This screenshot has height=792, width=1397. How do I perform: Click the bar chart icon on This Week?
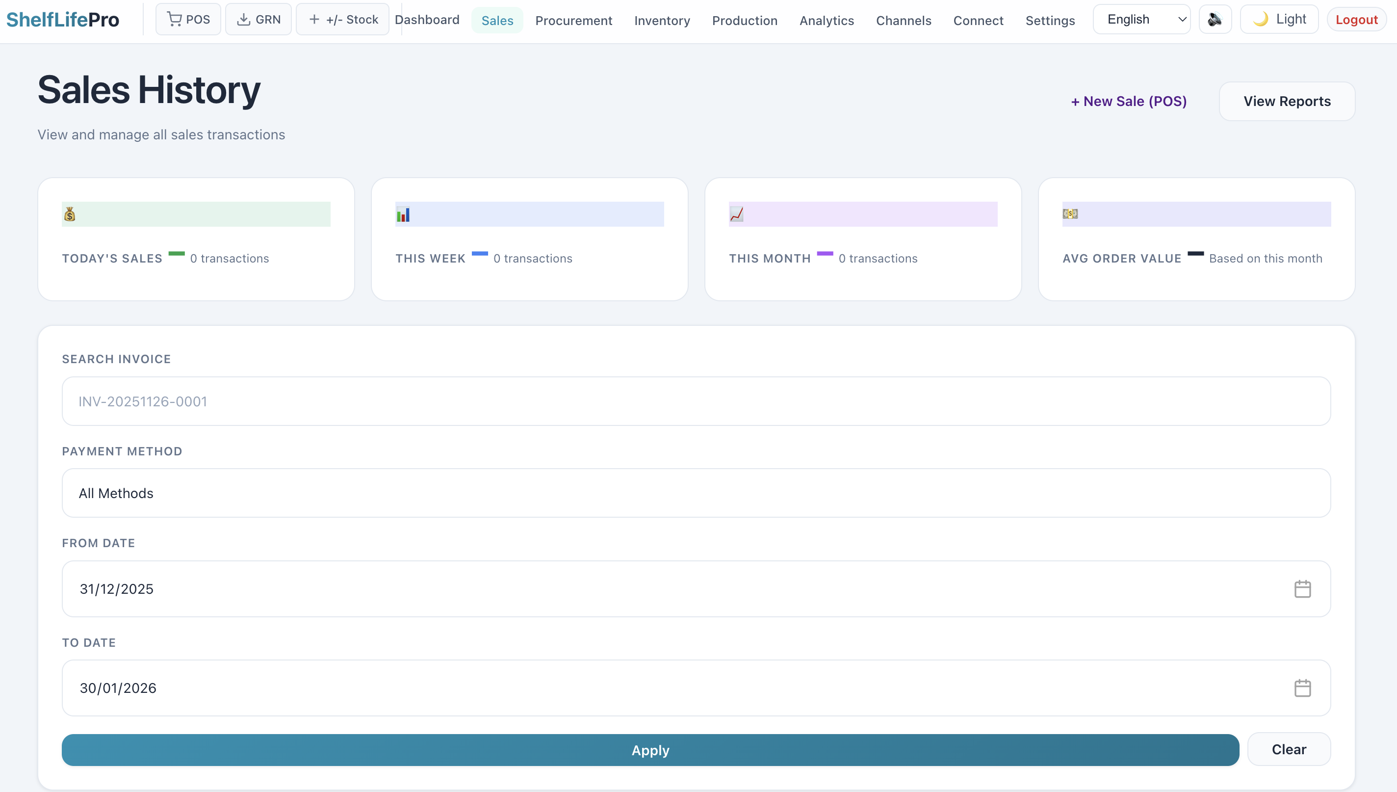pyautogui.click(x=403, y=214)
